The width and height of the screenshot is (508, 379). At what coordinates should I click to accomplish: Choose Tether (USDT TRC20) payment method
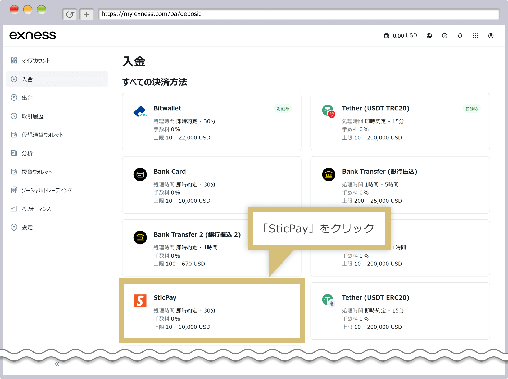(400, 122)
